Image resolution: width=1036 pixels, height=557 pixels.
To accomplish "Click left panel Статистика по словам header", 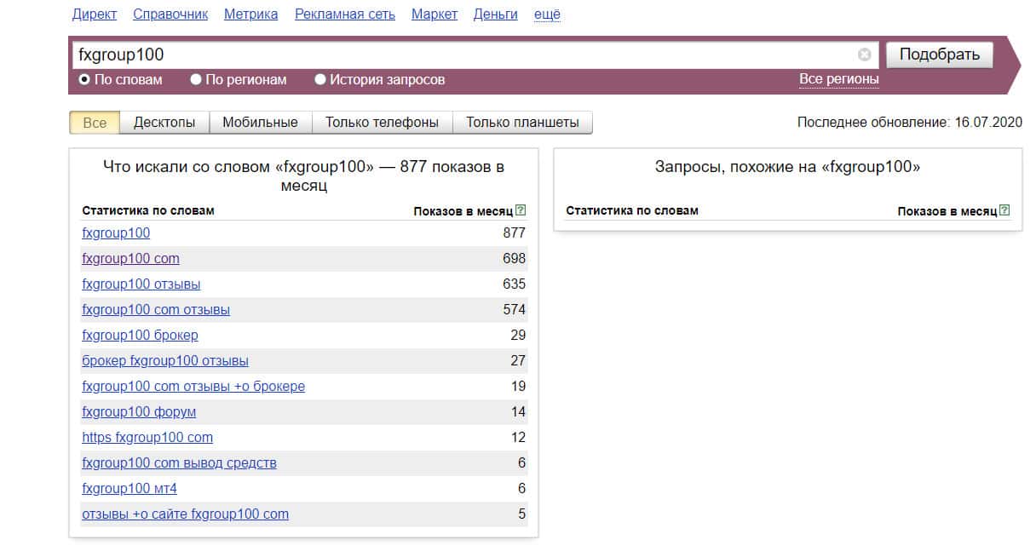I will point(148,210).
